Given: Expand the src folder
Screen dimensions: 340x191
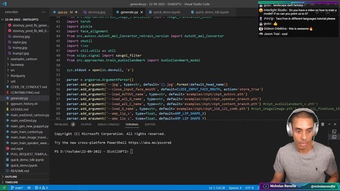Looking at the screenshot, I should click(13, 70).
